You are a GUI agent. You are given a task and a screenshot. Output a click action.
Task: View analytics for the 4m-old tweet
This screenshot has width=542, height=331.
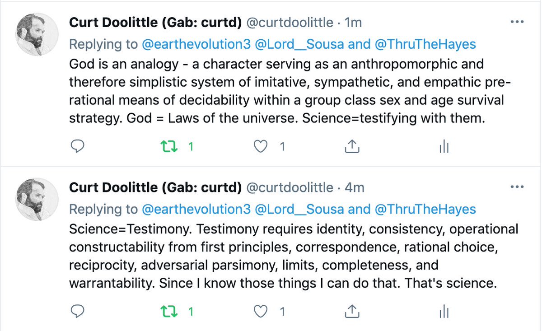tap(444, 311)
